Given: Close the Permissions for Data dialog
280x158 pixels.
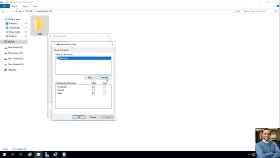Looking at the screenshot, I should [112, 44].
